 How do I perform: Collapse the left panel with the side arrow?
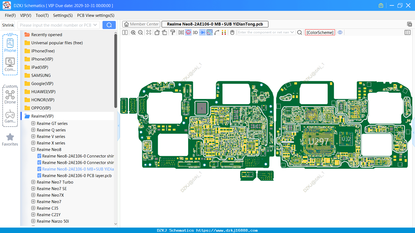tap(119, 125)
